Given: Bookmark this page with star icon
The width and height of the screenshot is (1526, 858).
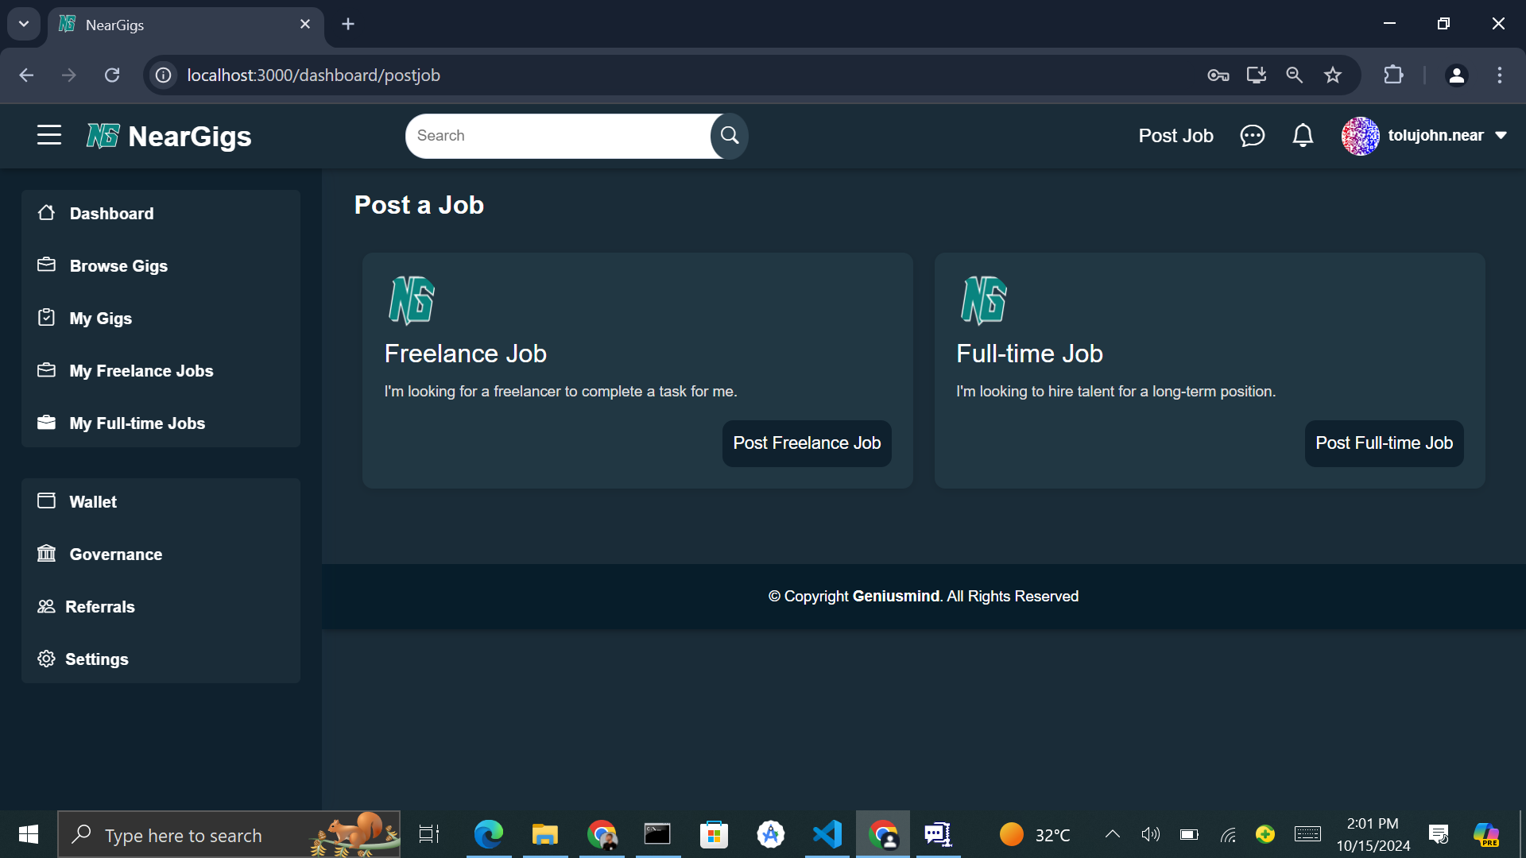Looking at the screenshot, I should pyautogui.click(x=1333, y=75).
